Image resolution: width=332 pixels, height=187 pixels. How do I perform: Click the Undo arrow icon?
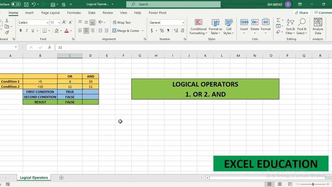click(x=34, y=4)
